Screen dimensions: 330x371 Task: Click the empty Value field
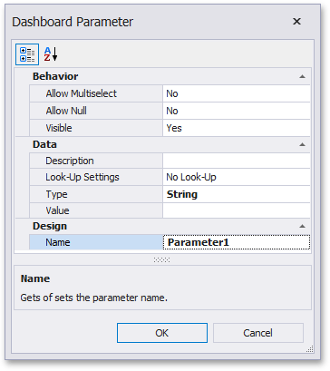click(x=237, y=210)
